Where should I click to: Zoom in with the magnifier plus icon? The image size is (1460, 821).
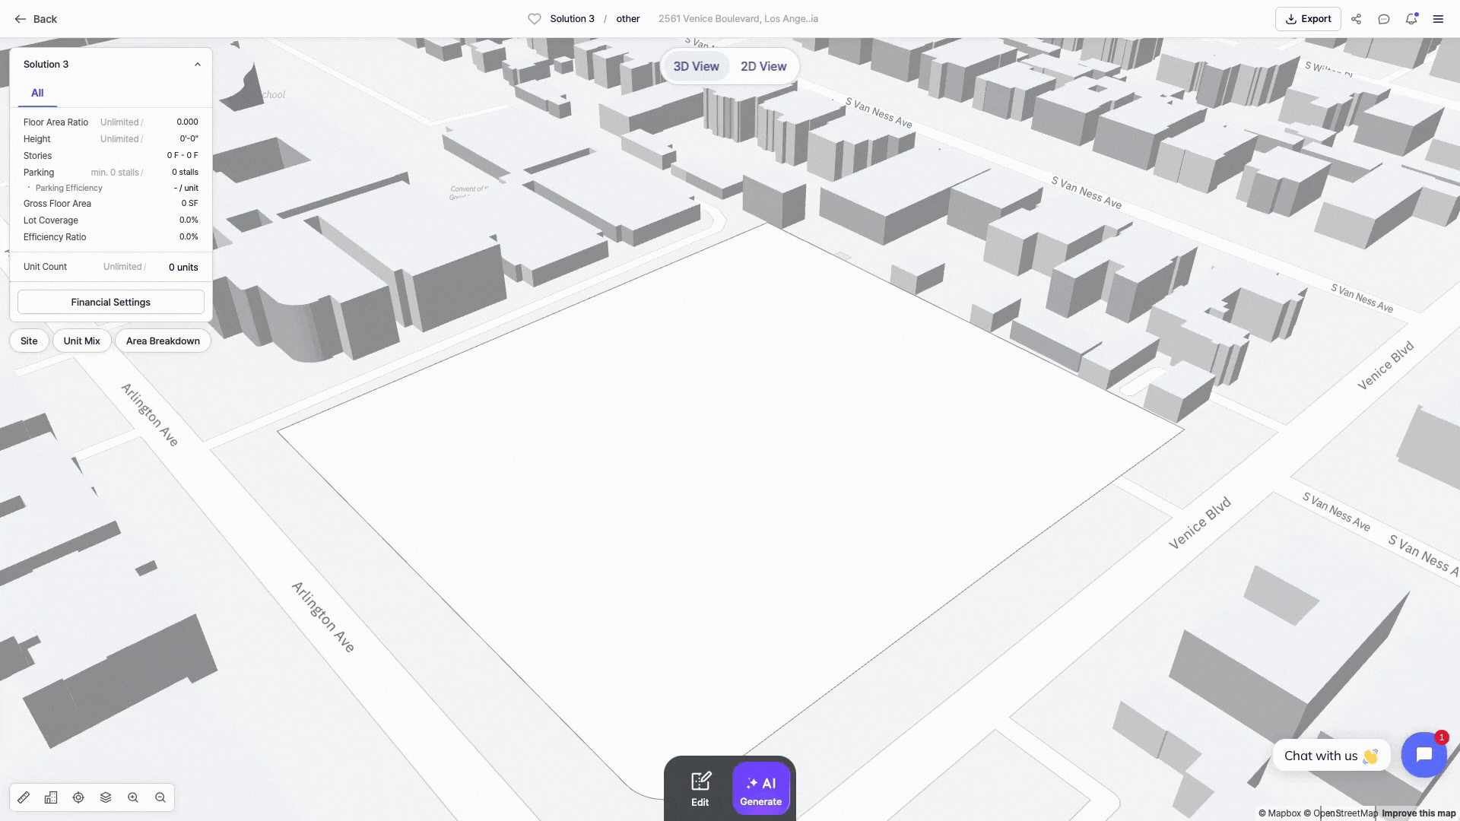pos(133,797)
